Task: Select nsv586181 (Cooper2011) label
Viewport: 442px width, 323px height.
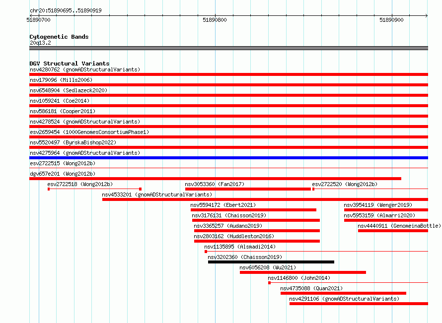Action: pos(63,111)
